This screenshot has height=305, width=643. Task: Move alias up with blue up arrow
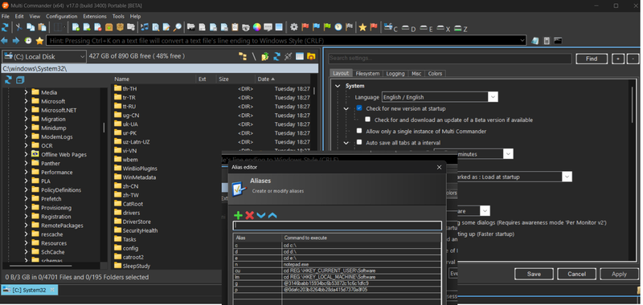coord(272,215)
